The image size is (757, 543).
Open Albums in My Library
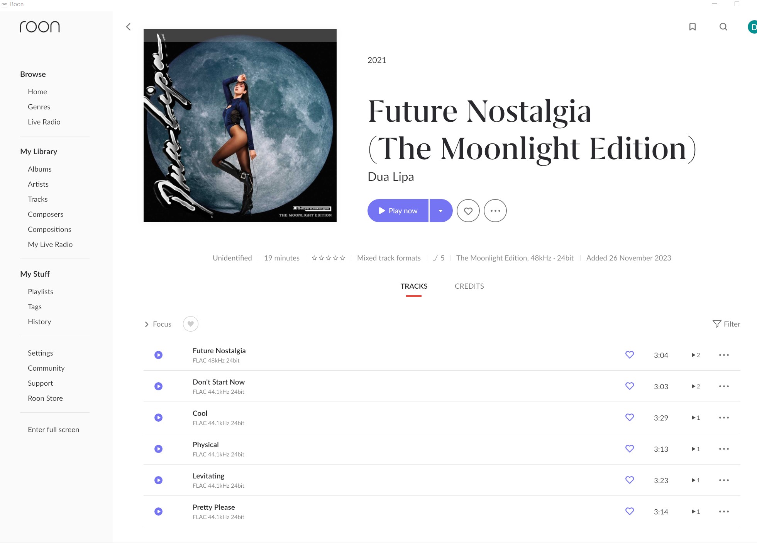(x=39, y=169)
